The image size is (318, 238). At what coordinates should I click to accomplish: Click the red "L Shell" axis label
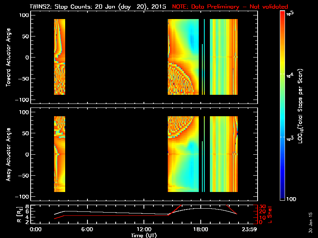pos(270,215)
